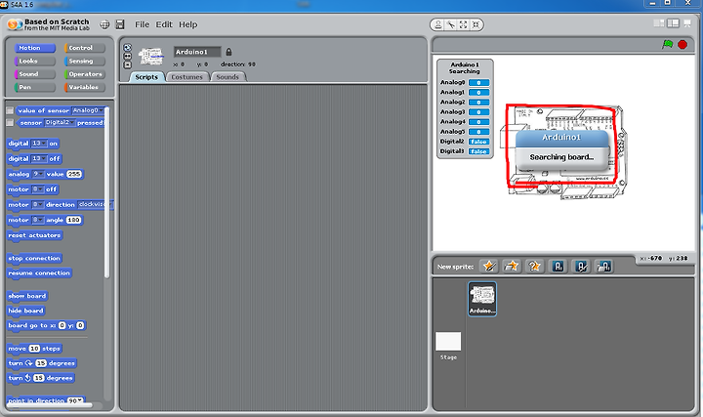This screenshot has height=417, width=703.
Task: Select the Arduino sprite thumbnail
Action: [482, 299]
